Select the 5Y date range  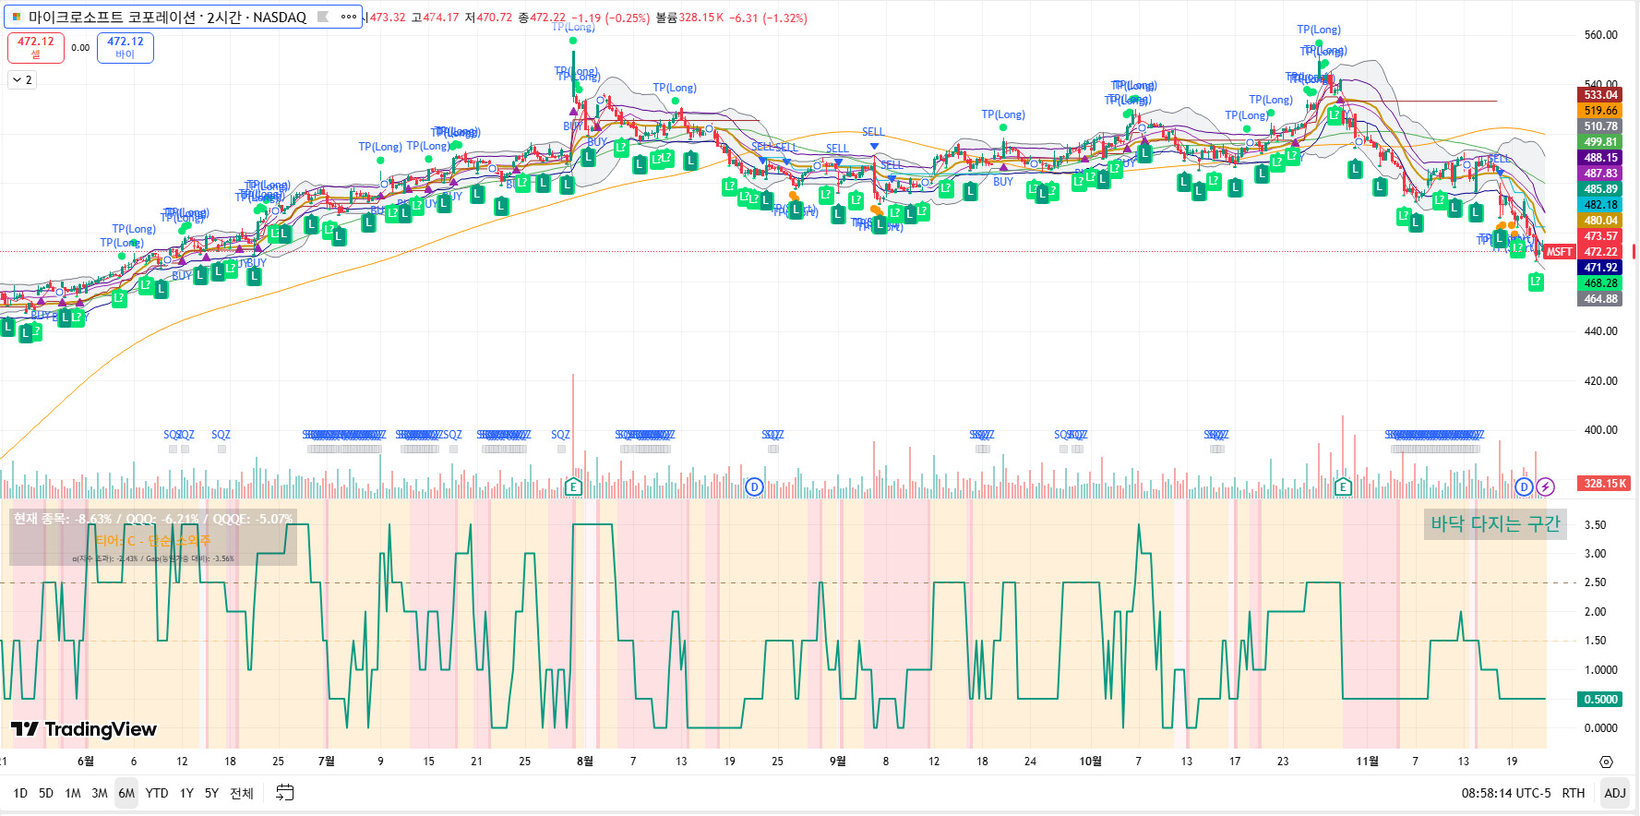tap(211, 793)
